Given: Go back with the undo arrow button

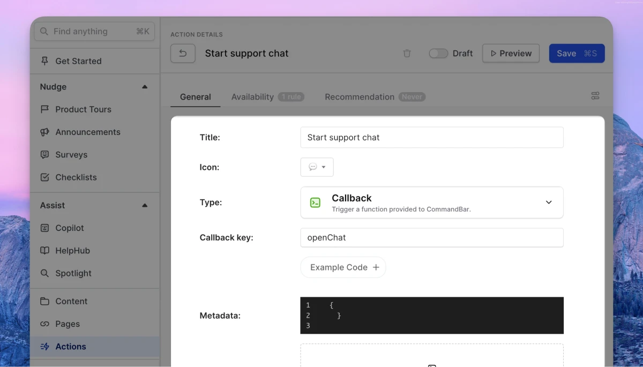Looking at the screenshot, I should point(183,54).
